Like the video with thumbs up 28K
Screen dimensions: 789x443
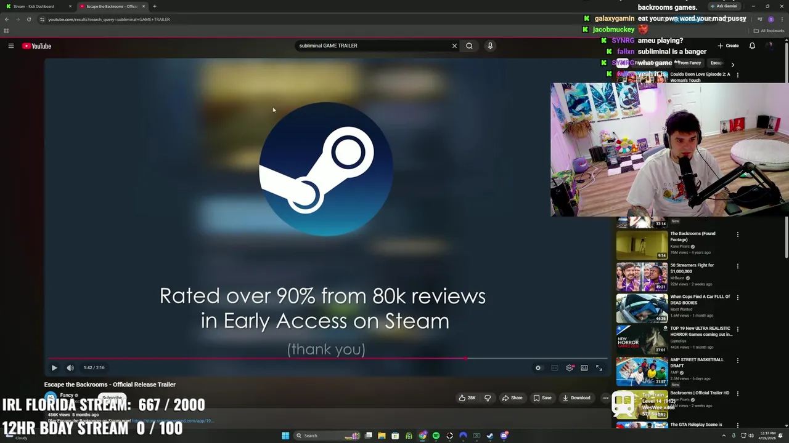click(467, 398)
